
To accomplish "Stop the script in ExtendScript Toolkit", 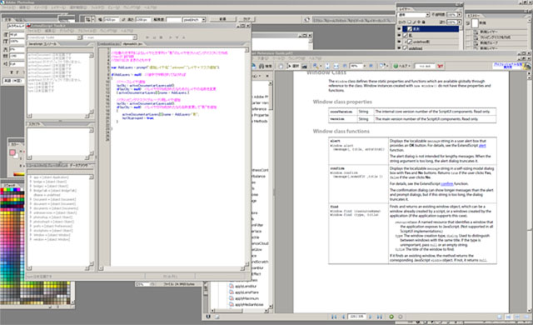I will (161, 37).
